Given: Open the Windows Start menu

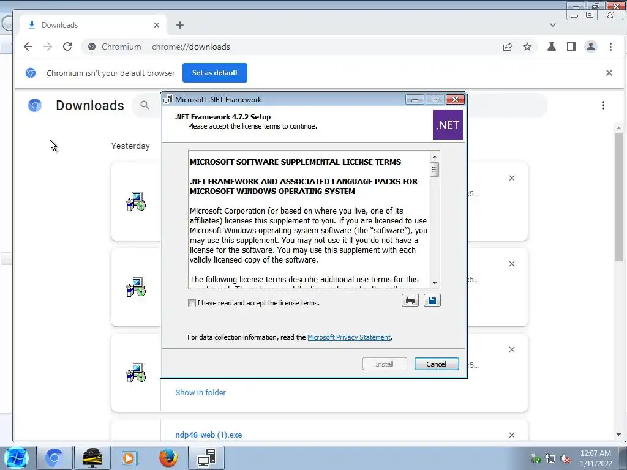Looking at the screenshot, I should click(x=16, y=458).
